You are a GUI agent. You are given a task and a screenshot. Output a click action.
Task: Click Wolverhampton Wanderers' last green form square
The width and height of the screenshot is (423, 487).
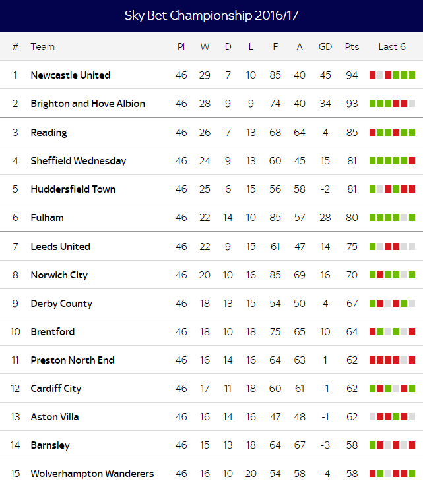pos(412,474)
